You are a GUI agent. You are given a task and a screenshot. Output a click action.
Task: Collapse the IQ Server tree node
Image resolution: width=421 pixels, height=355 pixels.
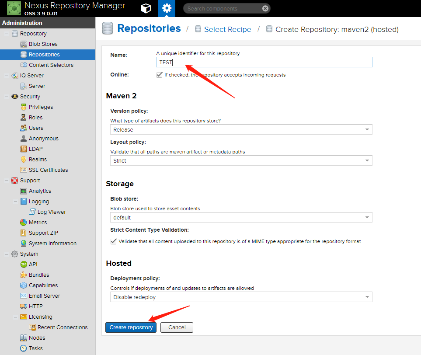pyautogui.click(x=7, y=76)
